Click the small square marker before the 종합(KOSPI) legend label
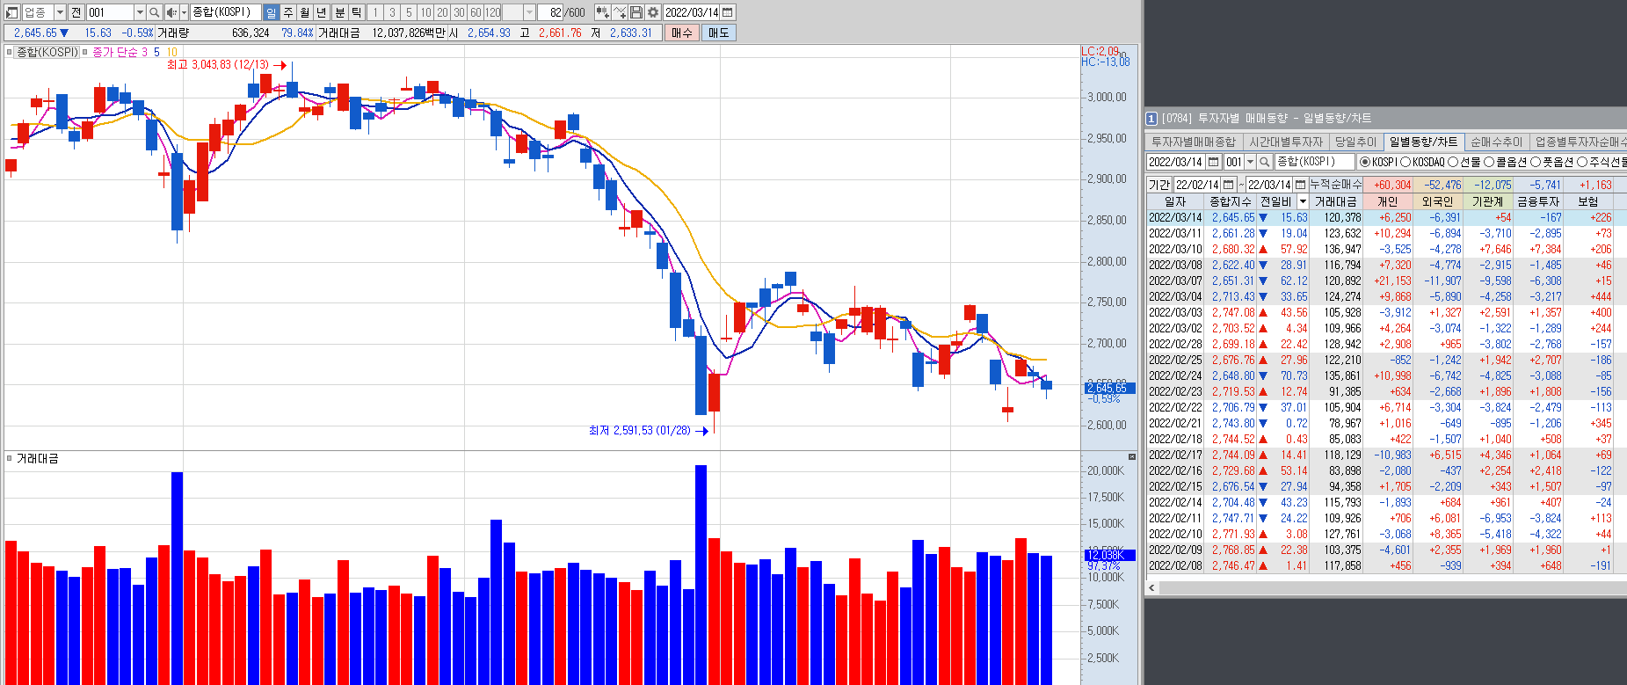Image resolution: width=1627 pixels, height=685 pixels. [x=9, y=52]
